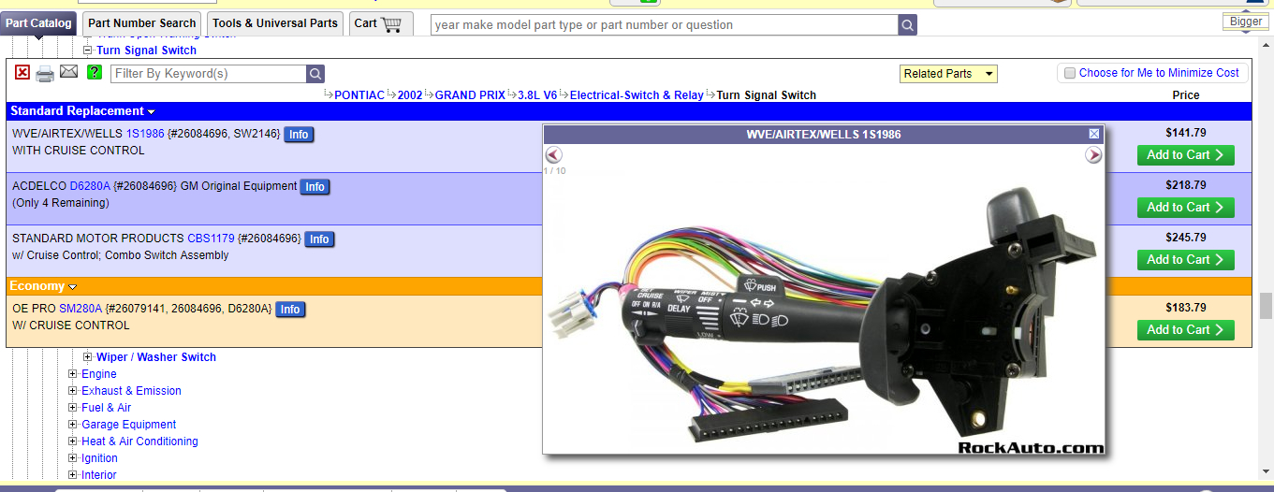Screen dimensions: 1274x492
Task: Expand the Economy category dropdown arrow
Action: click(x=73, y=287)
